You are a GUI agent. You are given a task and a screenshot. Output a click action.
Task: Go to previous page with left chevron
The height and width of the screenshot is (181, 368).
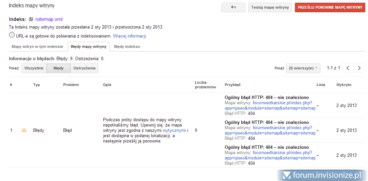347,68
